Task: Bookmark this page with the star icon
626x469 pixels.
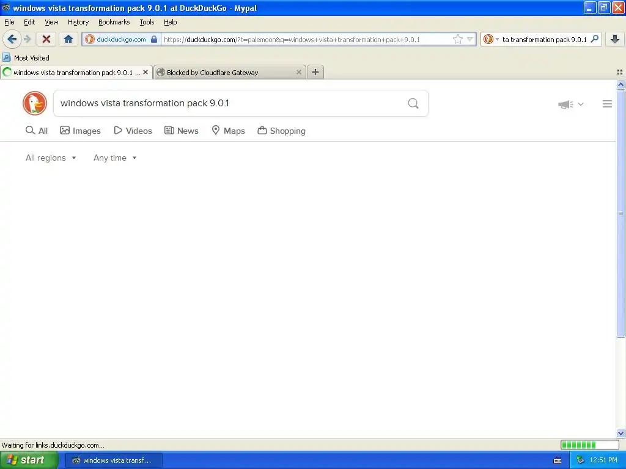Action: (457, 39)
